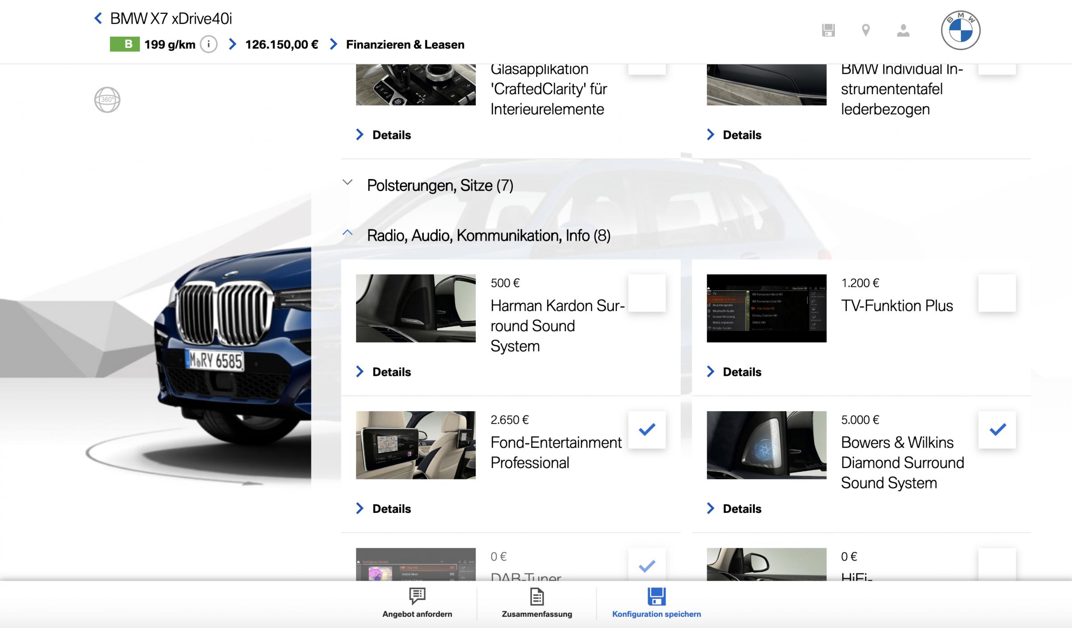The image size is (1072, 628).
Task: Go back using arrow beside BMW X7 xDrive40i
Action: tap(98, 18)
